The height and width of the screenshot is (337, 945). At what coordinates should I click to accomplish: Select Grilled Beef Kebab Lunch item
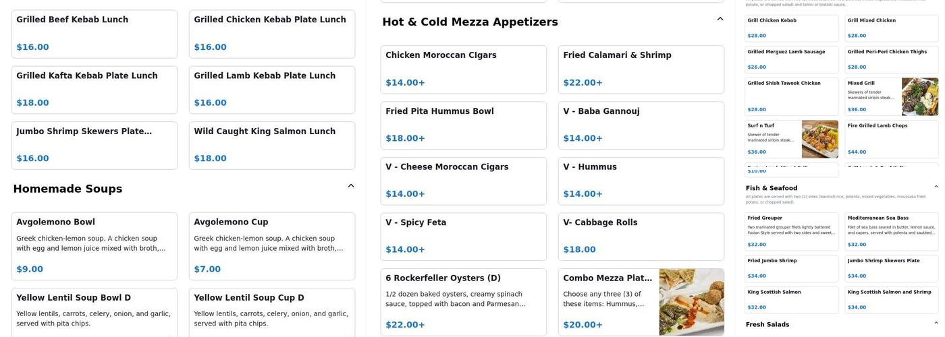pyautogui.click(x=94, y=34)
